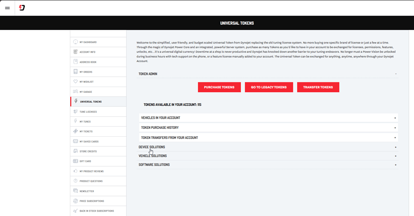414x216 pixels.
Task: Click Token Transfers From Your Account label
Action: pos(170,138)
